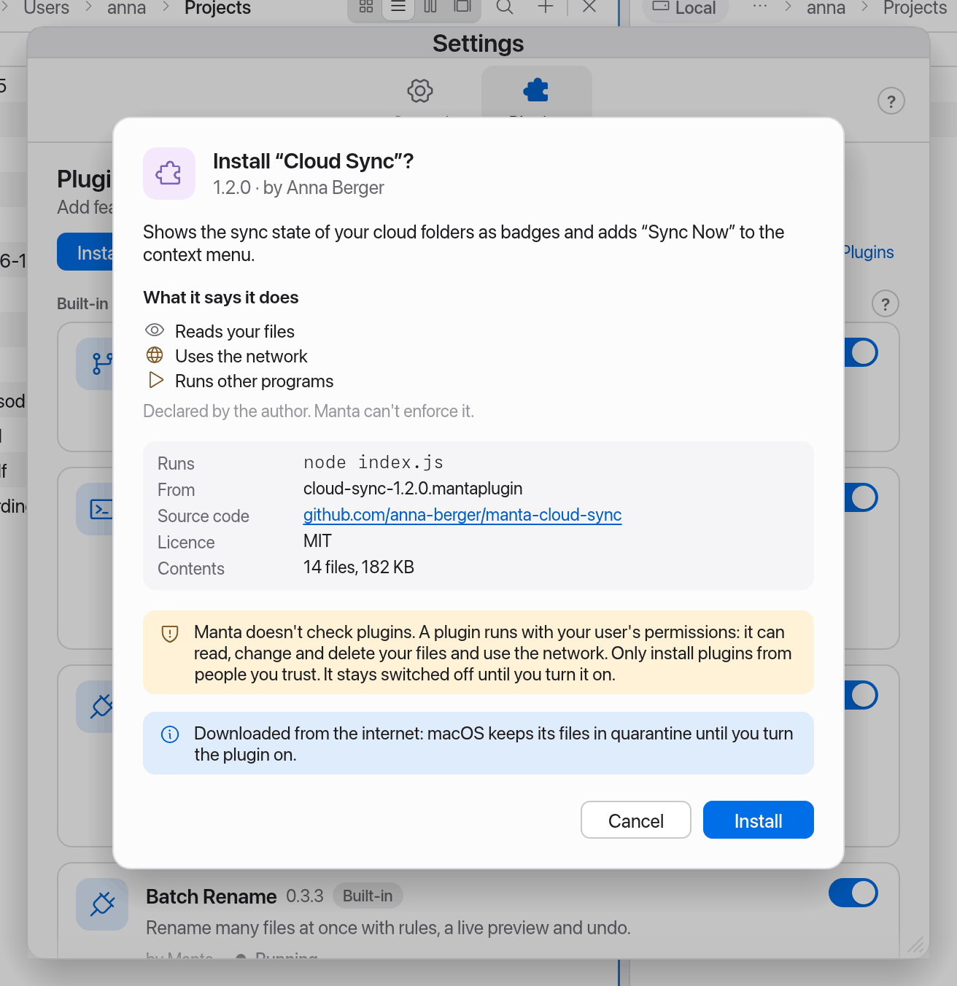Click the eye icon beside Reads your files
Screen dimensions: 957x986
pos(155,330)
